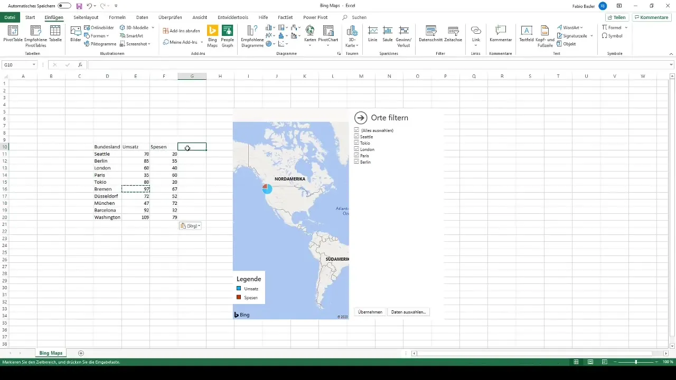Add a new sheet with the plus icon
Image resolution: width=676 pixels, height=380 pixels.
point(81,353)
